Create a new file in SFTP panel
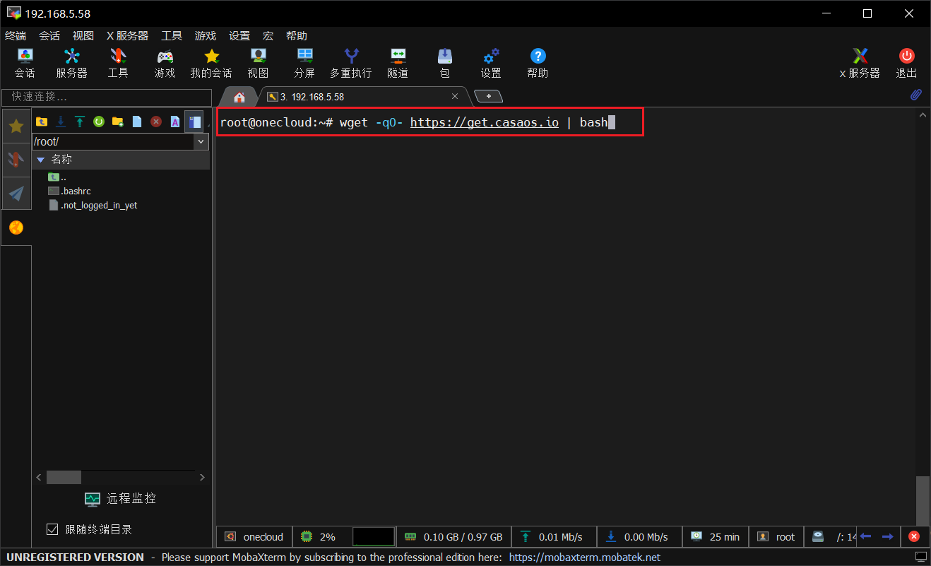 [x=137, y=122]
